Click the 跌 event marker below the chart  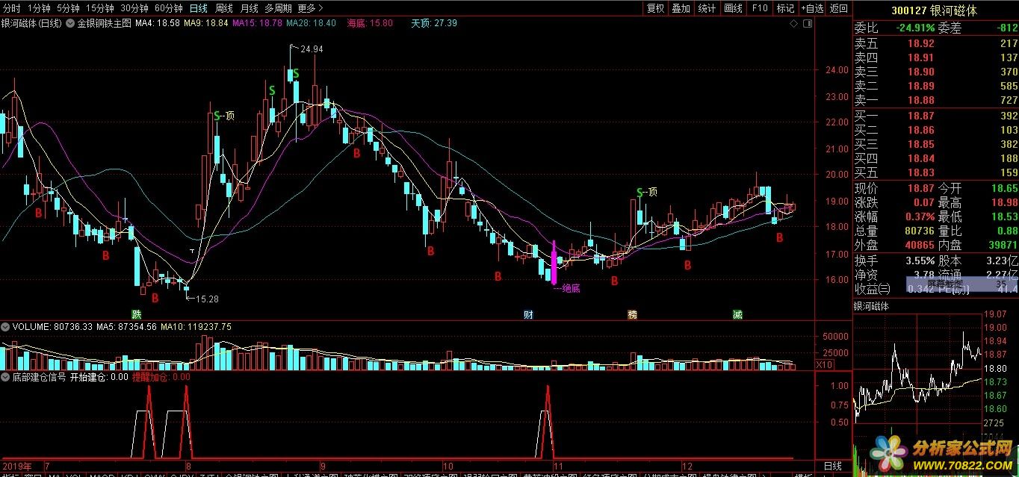click(136, 314)
